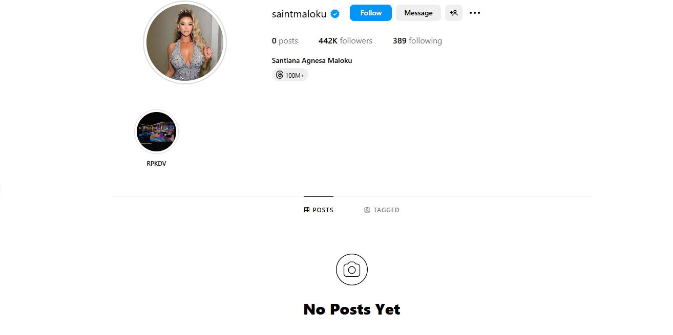The image size is (673, 335).
Task: Click the RPKDV highlight label text
Action: pos(156,164)
